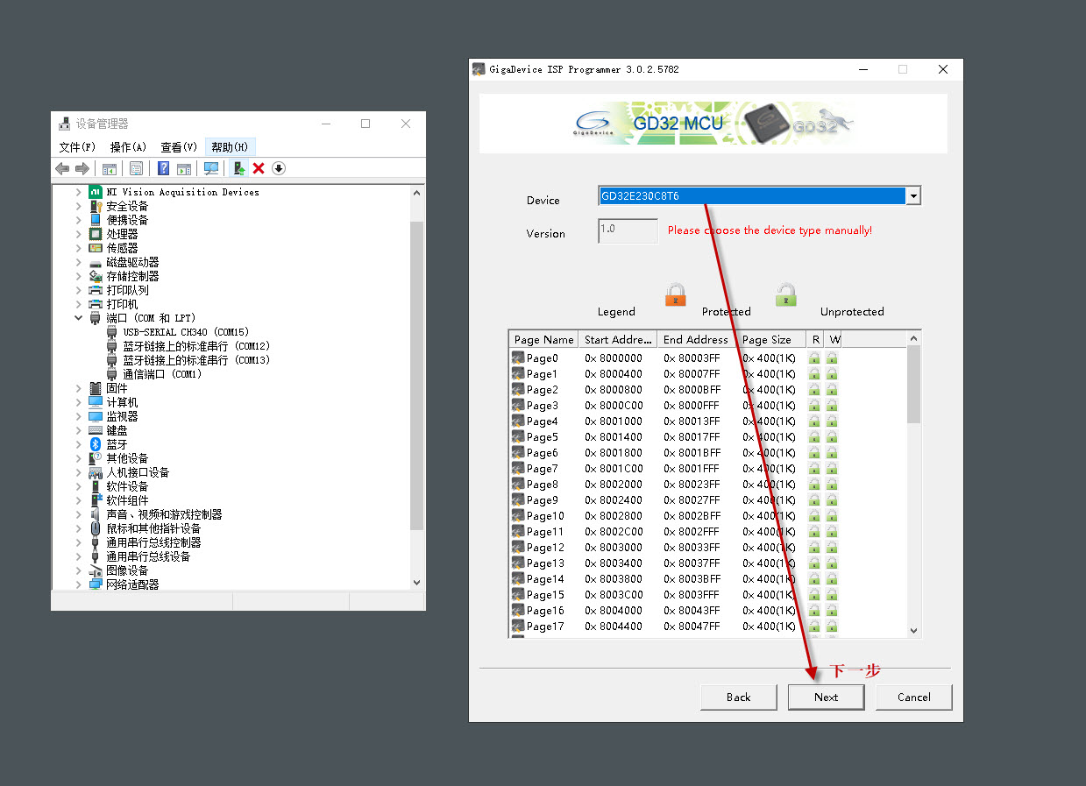Click the page list vertical scrollbar
This screenshot has width=1086, height=786.
pyautogui.click(x=914, y=483)
